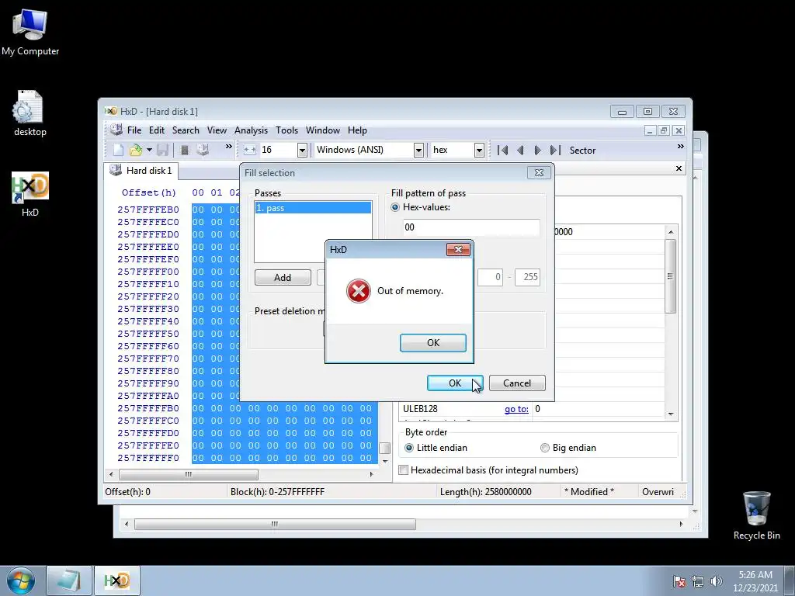Click the Overwrite mode status indicator
This screenshot has height=596, width=795.
pos(658,491)
